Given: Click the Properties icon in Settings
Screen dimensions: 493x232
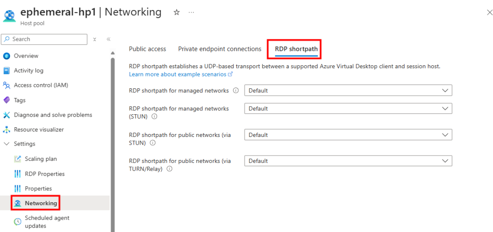Looking at the screenshot, I should coord(18,189).
